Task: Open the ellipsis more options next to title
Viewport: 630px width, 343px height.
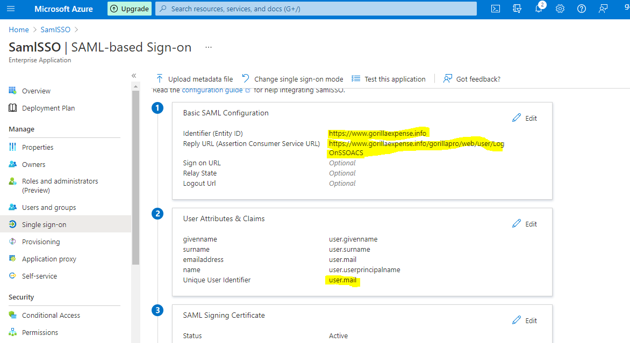Action: coord(208,47)
